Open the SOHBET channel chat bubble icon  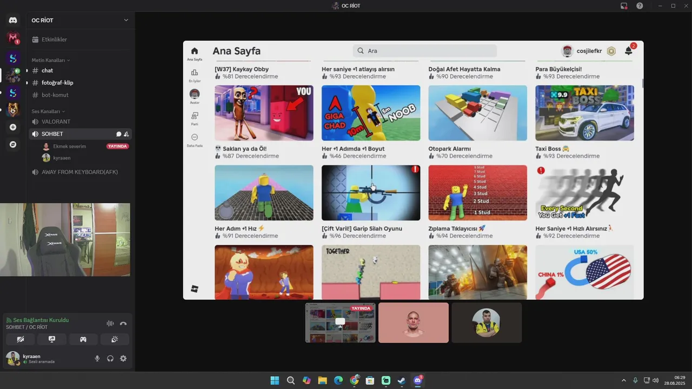[118, 134]
